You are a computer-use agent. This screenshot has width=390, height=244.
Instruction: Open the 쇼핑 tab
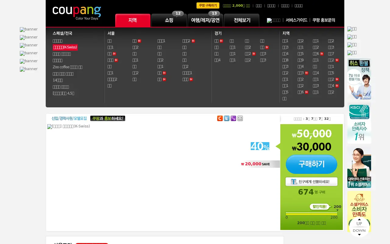[169, 20]
